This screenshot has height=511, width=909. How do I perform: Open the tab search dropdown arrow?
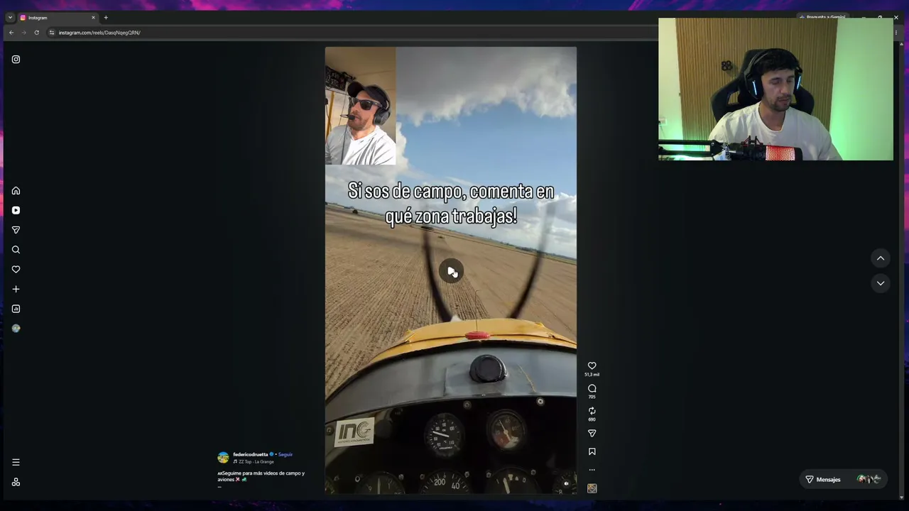tap(10, 18)
